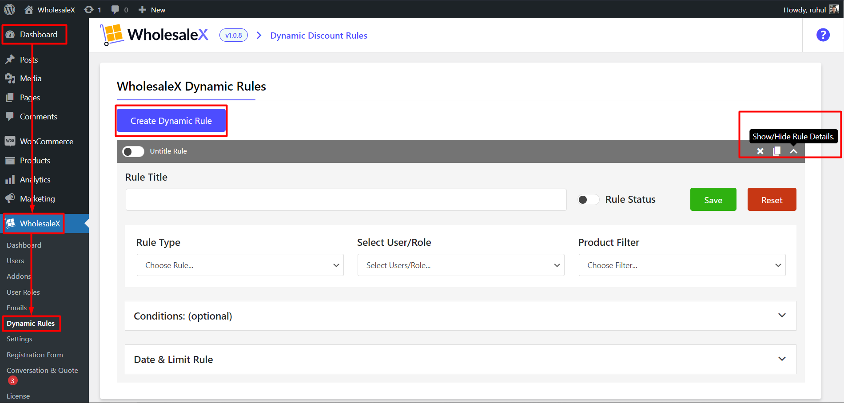Expand the Date & Limit Rule section

pyautogui.click(x=460, y=359)
